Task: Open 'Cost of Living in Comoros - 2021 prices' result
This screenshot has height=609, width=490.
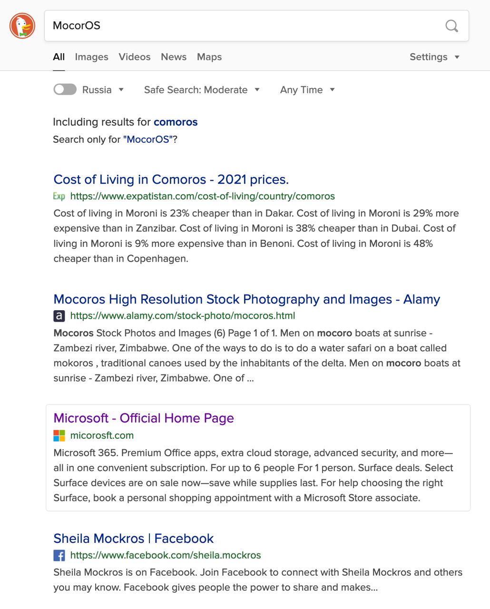Action: (x=171, y=179)
